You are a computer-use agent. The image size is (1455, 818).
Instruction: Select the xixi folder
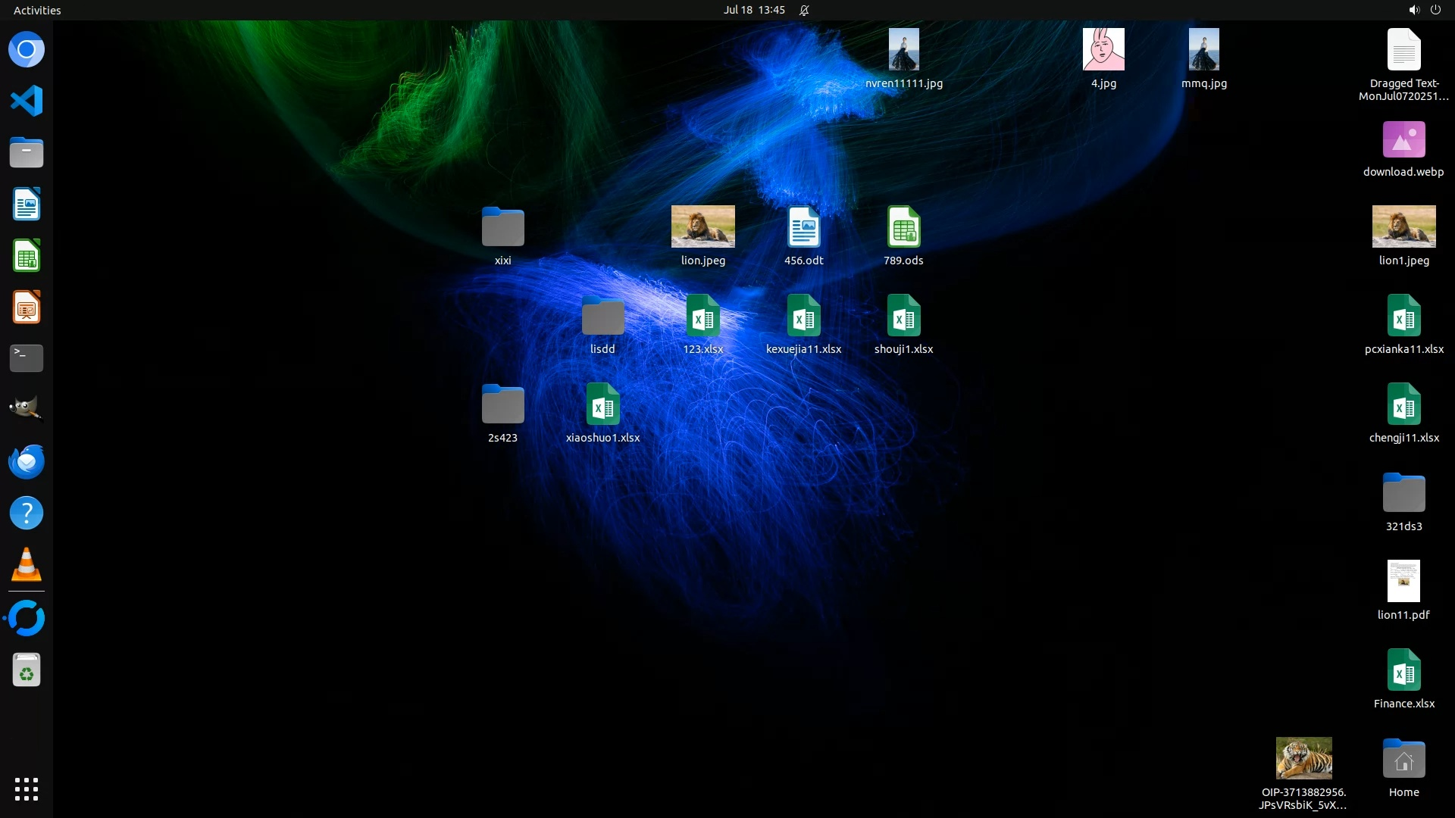502,227
